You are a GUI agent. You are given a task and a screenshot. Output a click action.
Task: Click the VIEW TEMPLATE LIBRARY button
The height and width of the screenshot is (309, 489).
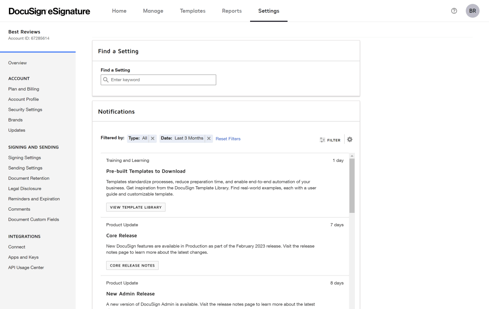[x=135, y=207]
